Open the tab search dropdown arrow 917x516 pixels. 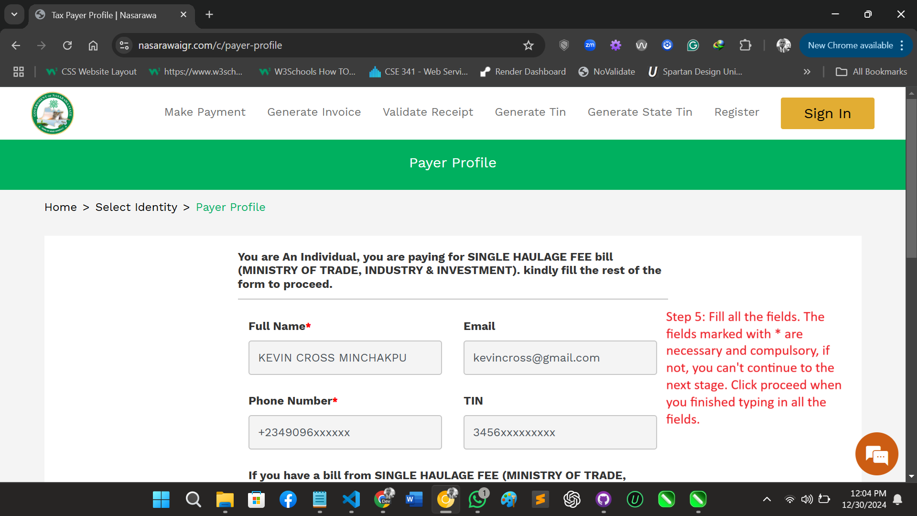click(x=14, y=14)
